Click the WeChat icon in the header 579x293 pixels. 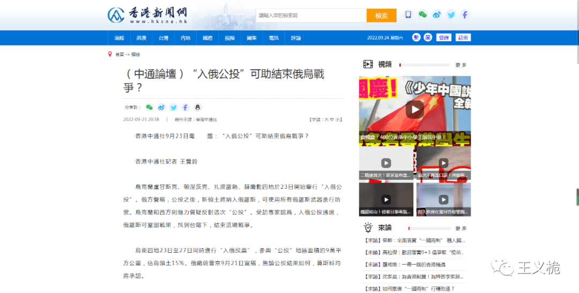point(423,15)
